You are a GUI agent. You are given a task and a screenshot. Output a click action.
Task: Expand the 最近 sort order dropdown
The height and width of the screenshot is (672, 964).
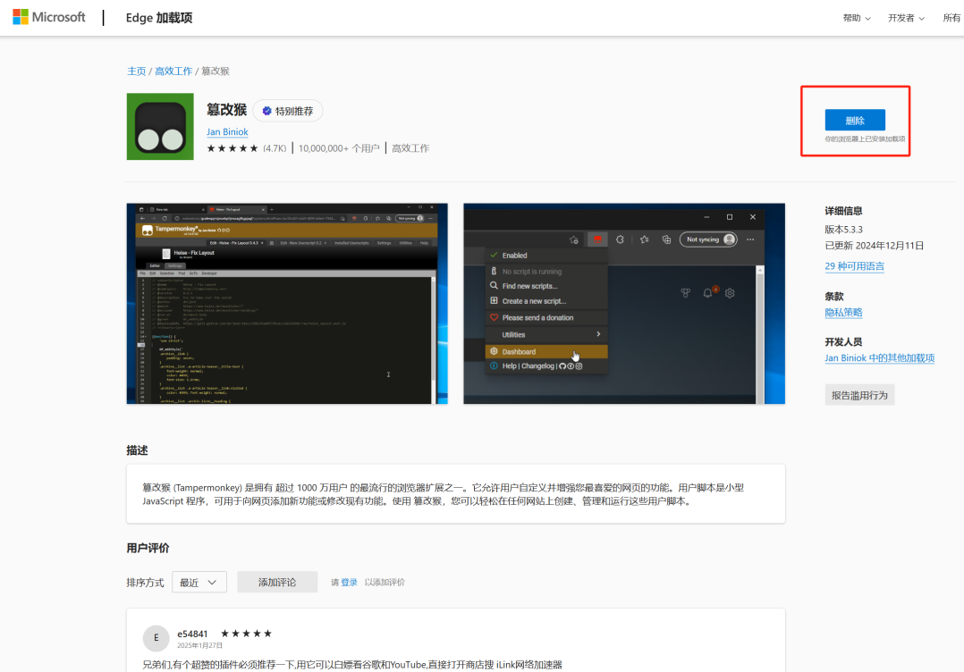[x=199, y=583]
